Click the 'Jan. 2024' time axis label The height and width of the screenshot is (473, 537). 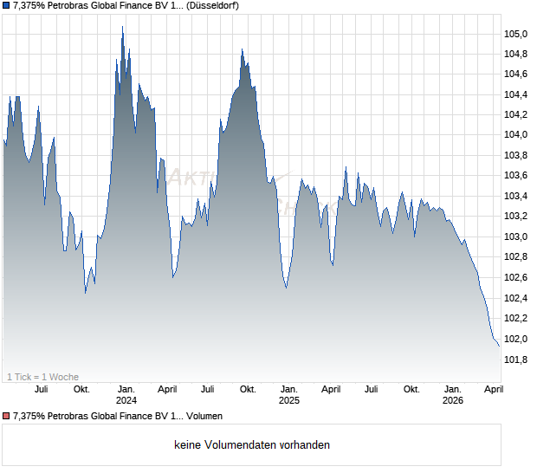click(x=126, y=395)
